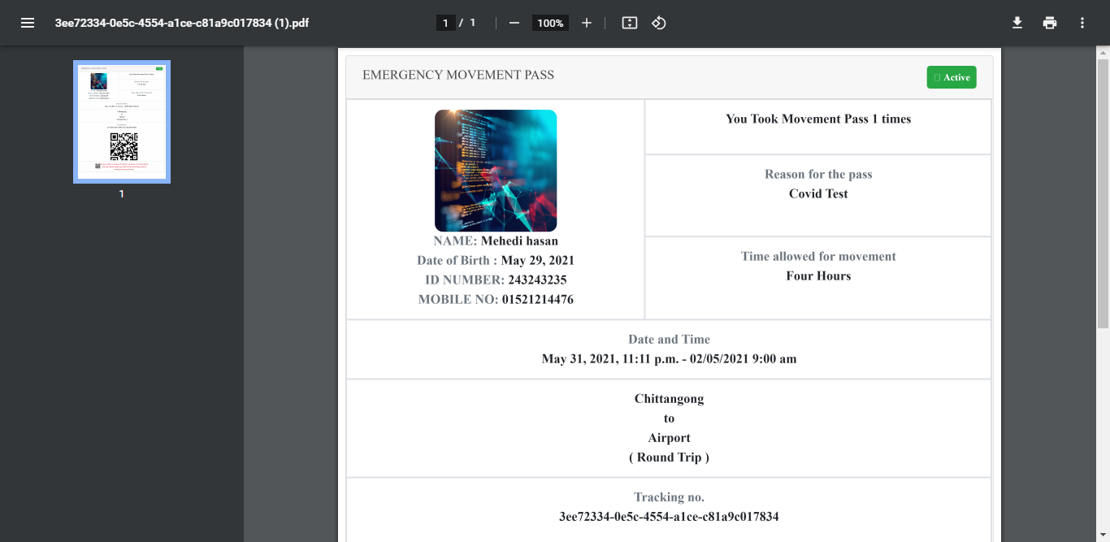Click the PDF file name title

click(x=182, y=23)
